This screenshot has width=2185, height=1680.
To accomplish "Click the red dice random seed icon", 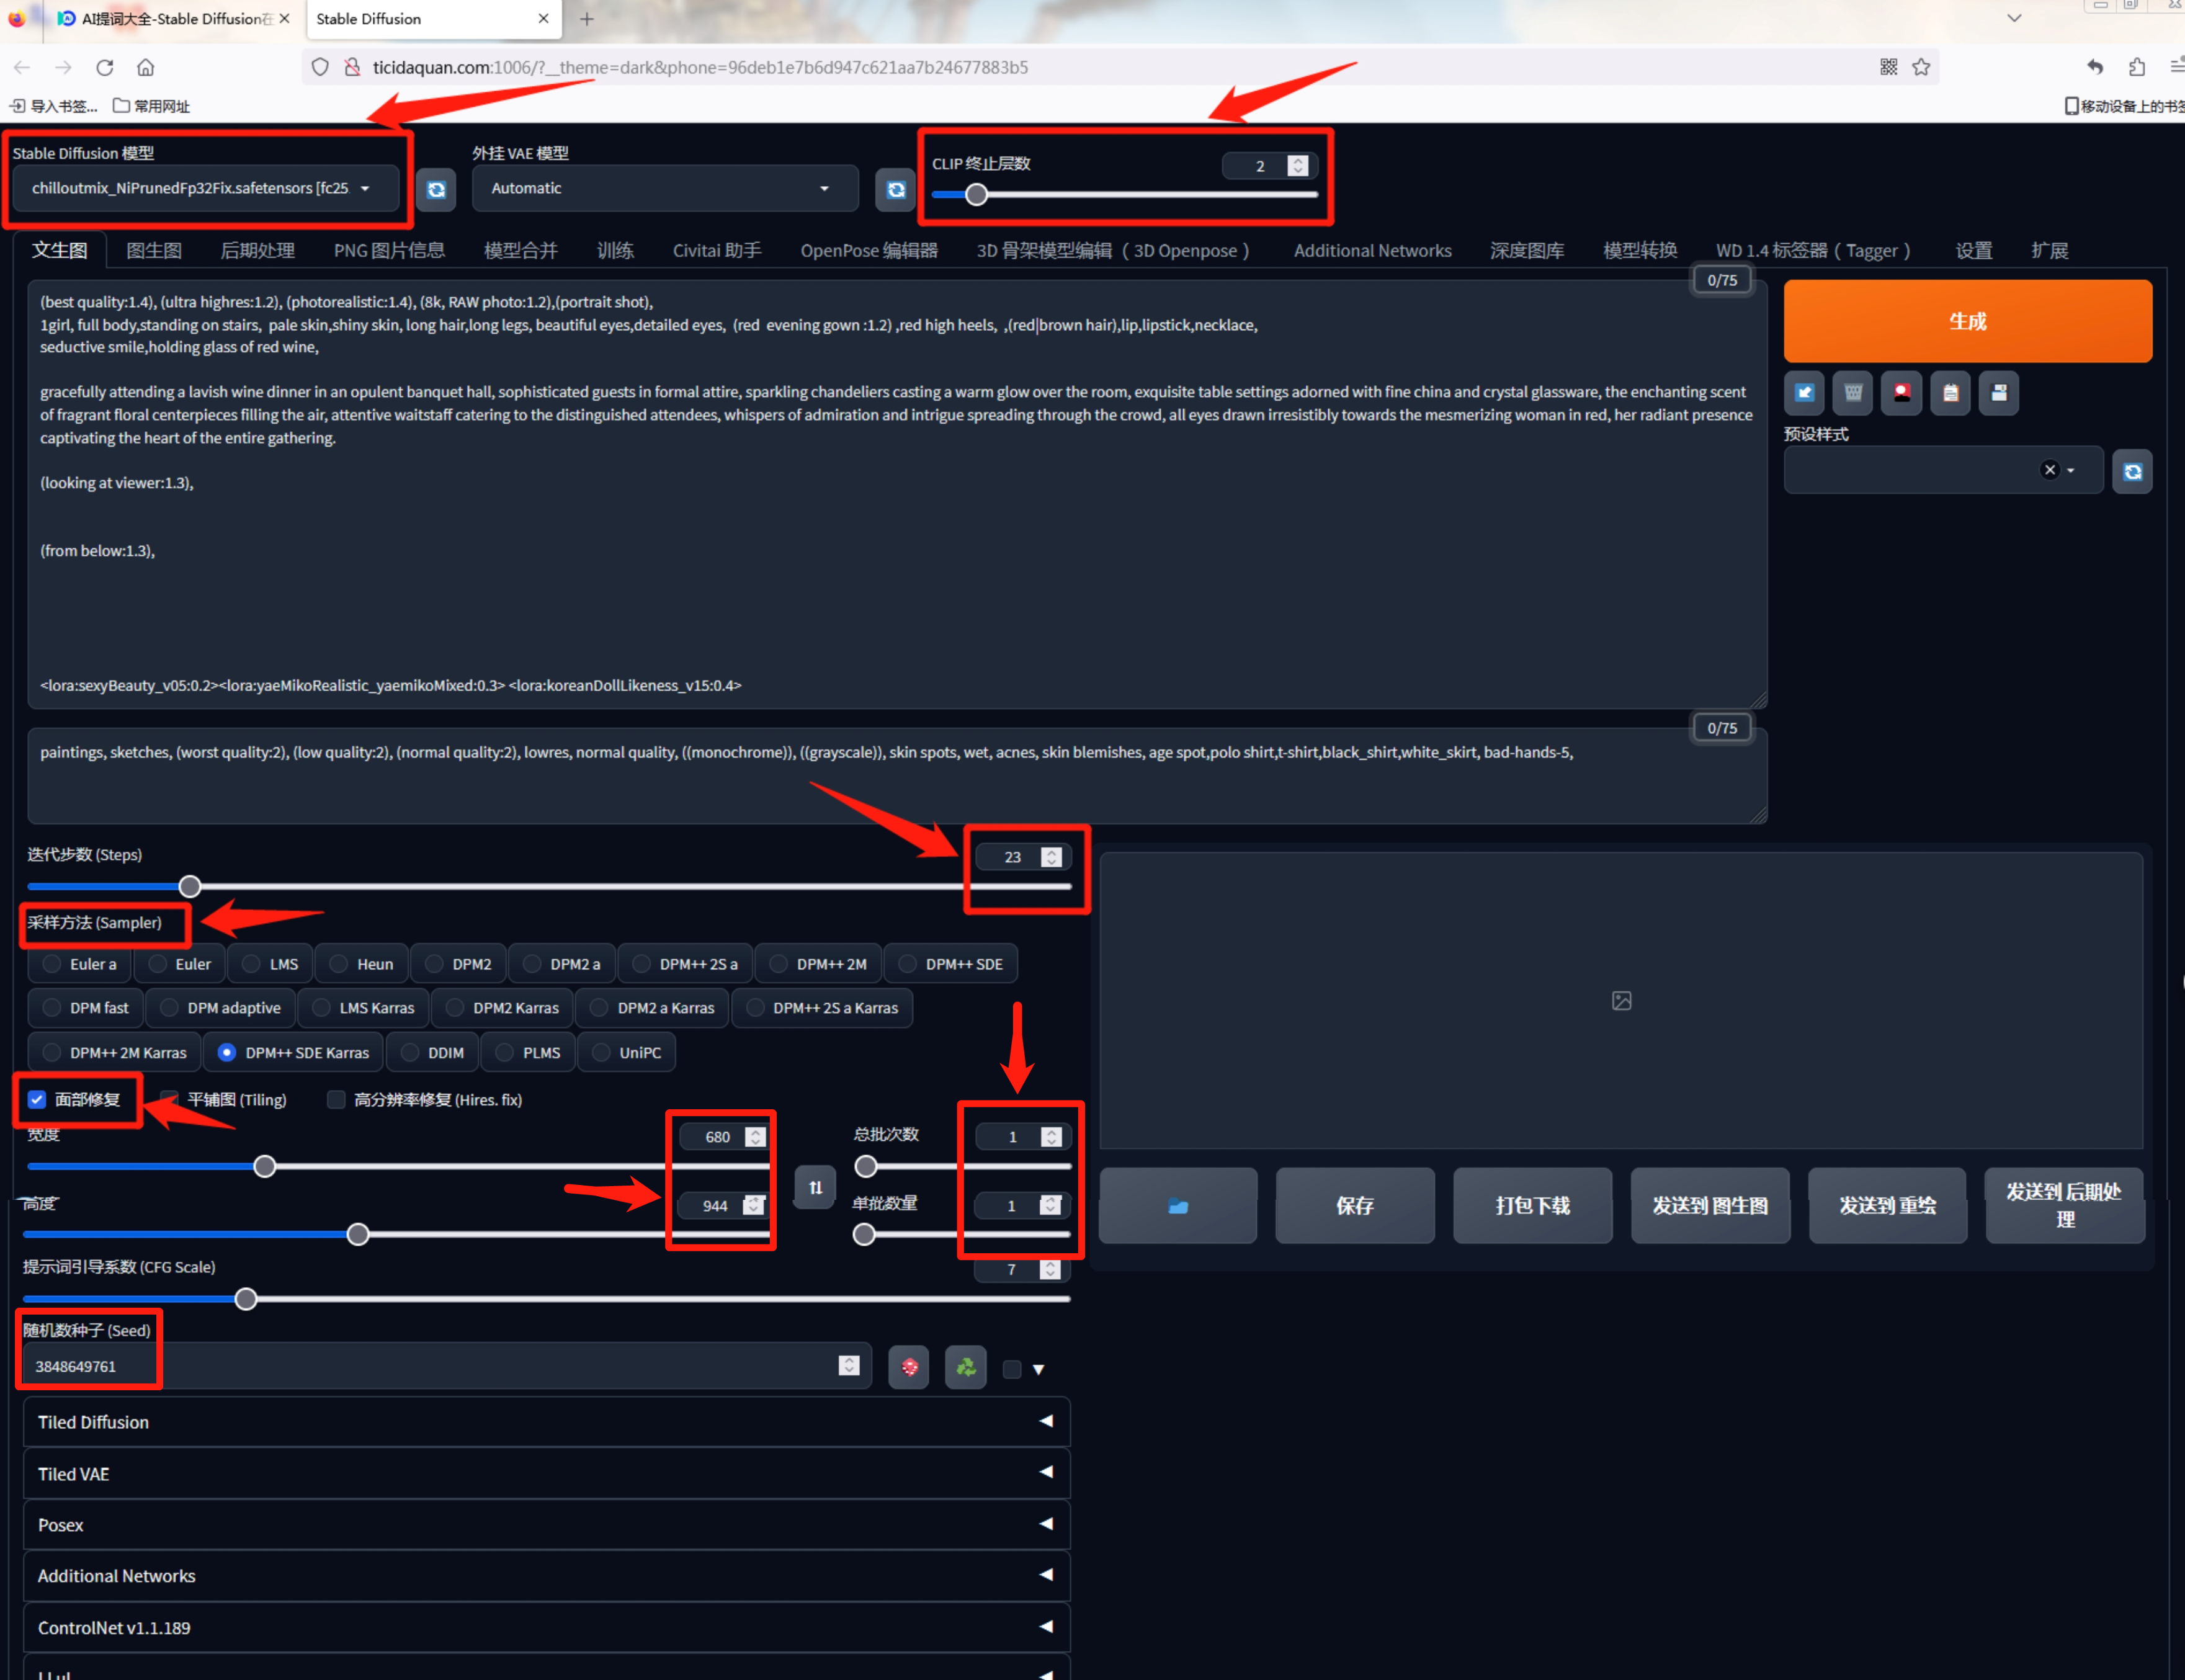I will [908, 1367].
